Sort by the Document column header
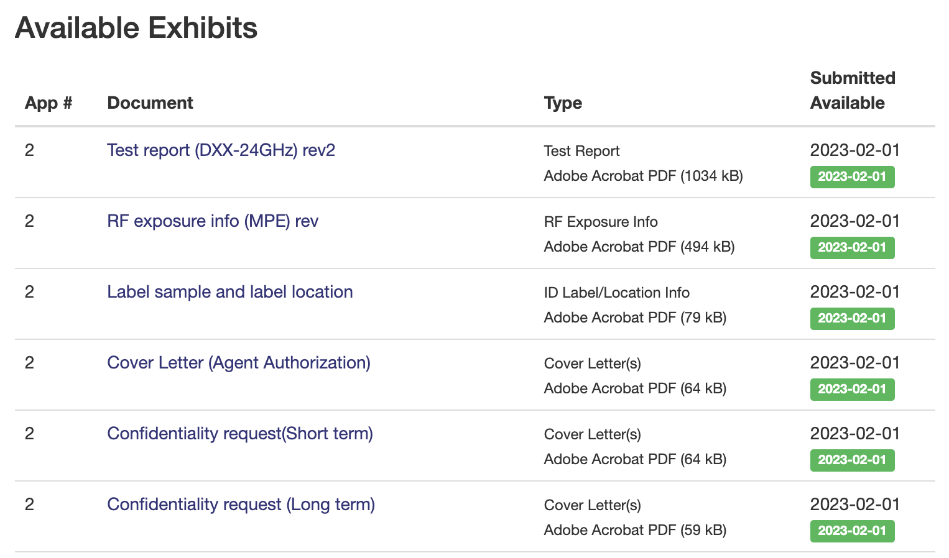This screenshot has width=949, height=558. point(150,103)
